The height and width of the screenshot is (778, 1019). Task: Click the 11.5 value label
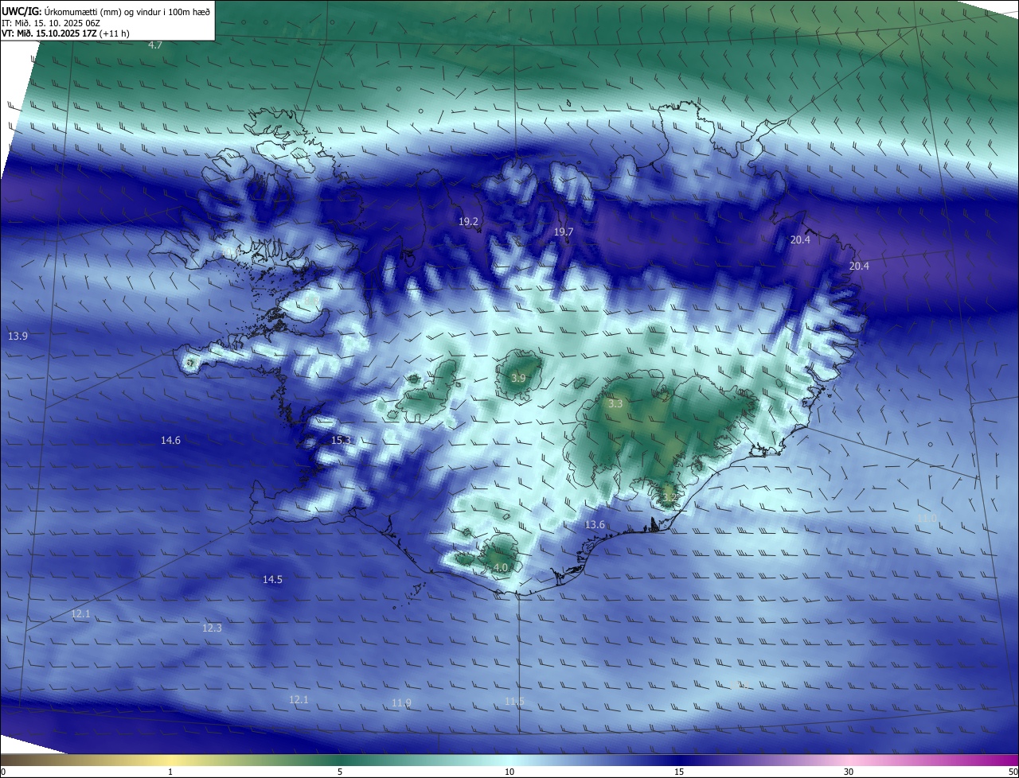pos(514,701)
